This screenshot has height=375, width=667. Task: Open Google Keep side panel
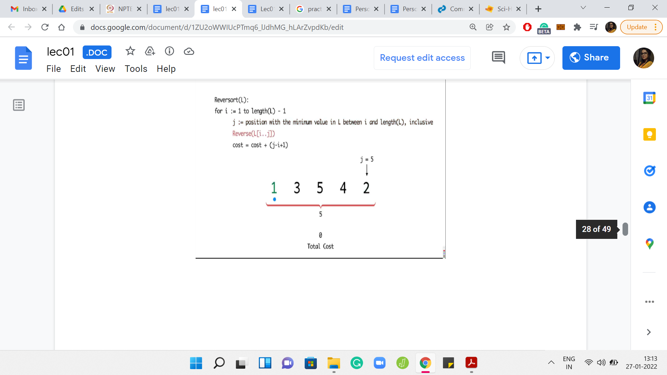[649, 134]
